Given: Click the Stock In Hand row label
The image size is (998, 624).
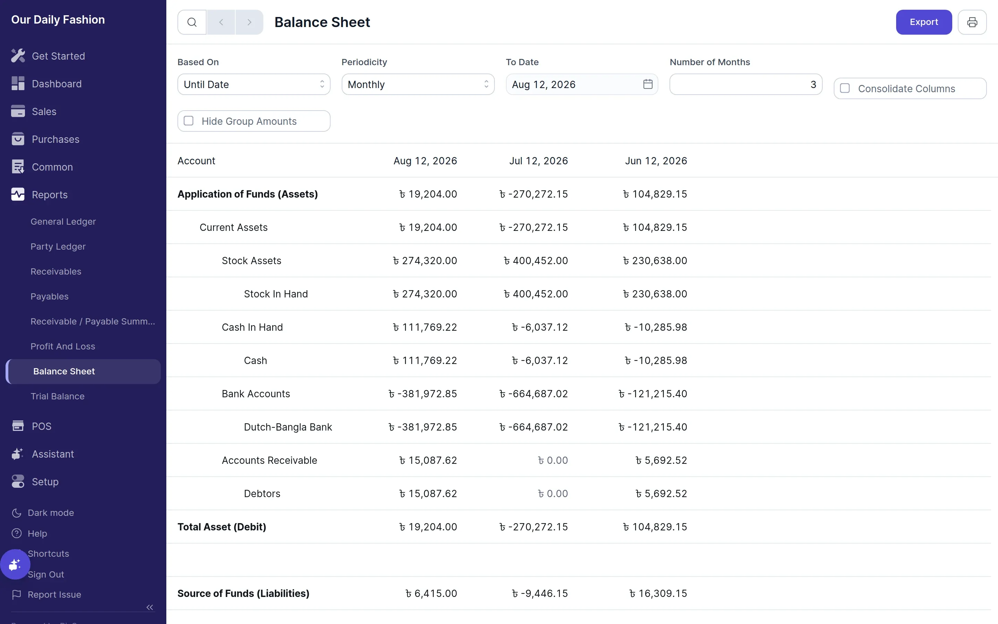Looking at the screenshot, I should point(276,294).
